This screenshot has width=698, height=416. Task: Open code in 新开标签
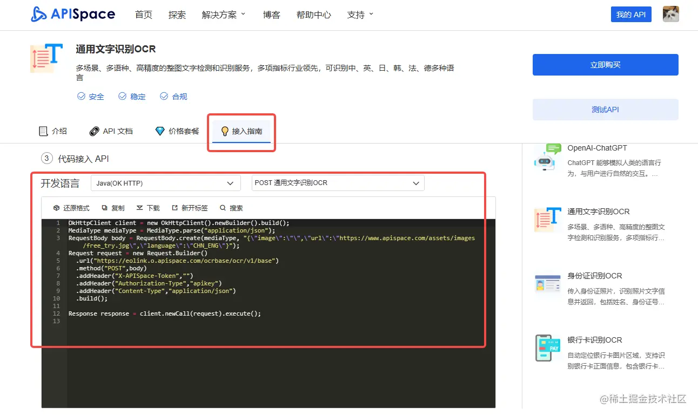pos(190,208)
